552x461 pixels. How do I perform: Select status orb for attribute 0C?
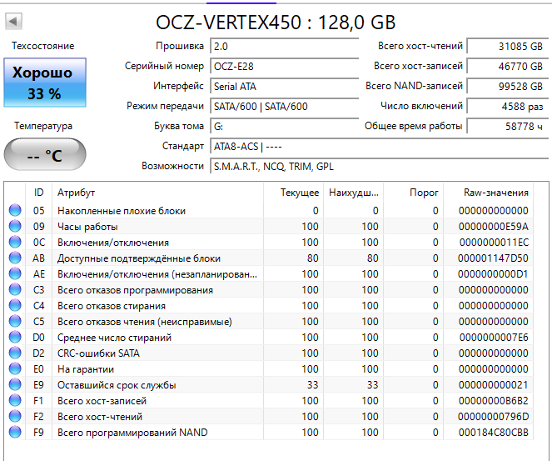pos(15,242)
